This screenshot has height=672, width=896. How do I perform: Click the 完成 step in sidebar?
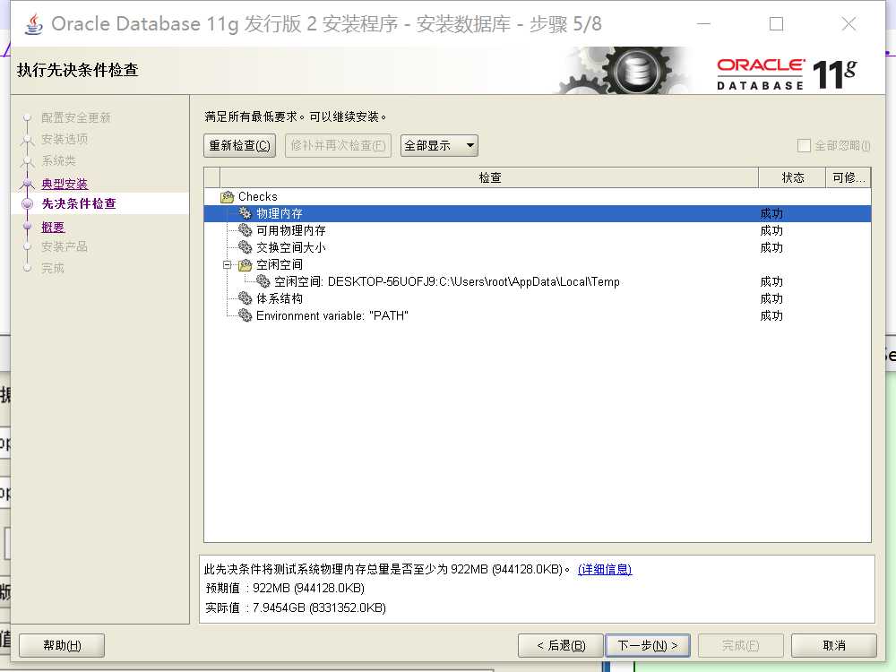53,269
